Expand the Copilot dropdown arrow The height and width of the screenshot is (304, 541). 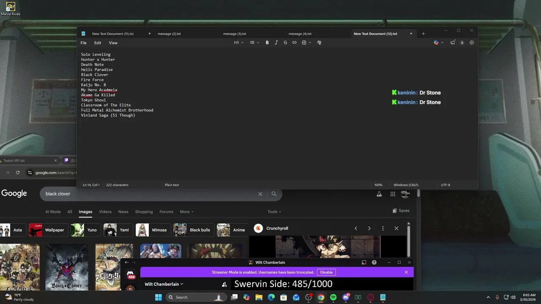tap(442, 43)
